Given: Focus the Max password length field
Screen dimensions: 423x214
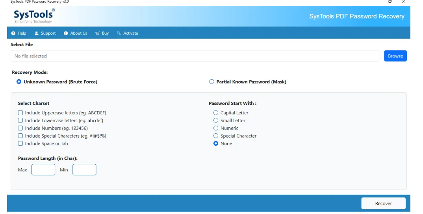Looking at the screenshot, I should click(x=43, y=170).
